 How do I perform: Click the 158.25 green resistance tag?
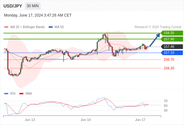(172, 33)
